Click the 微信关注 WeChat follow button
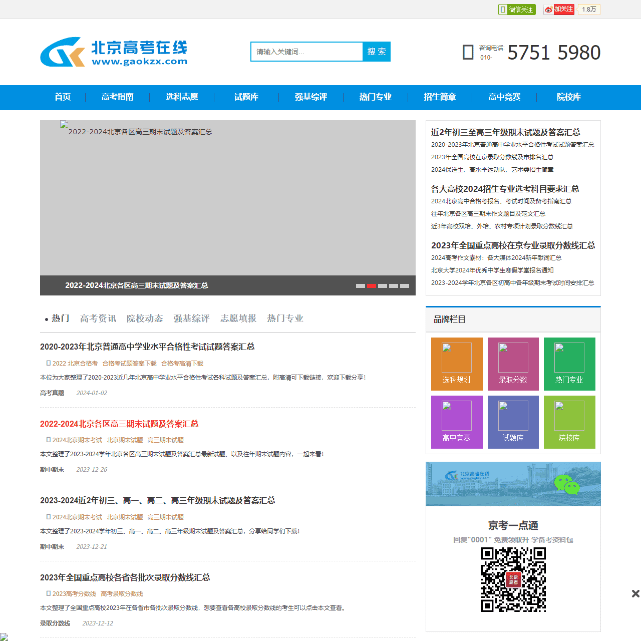This screenshot has width=641, height=641. (517, 10)
